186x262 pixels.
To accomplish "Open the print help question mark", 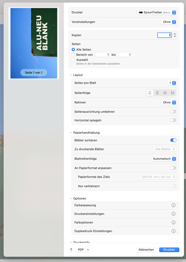I will coord(71,250).
